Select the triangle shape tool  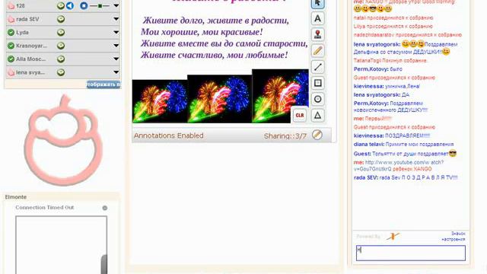coord(317,115)
